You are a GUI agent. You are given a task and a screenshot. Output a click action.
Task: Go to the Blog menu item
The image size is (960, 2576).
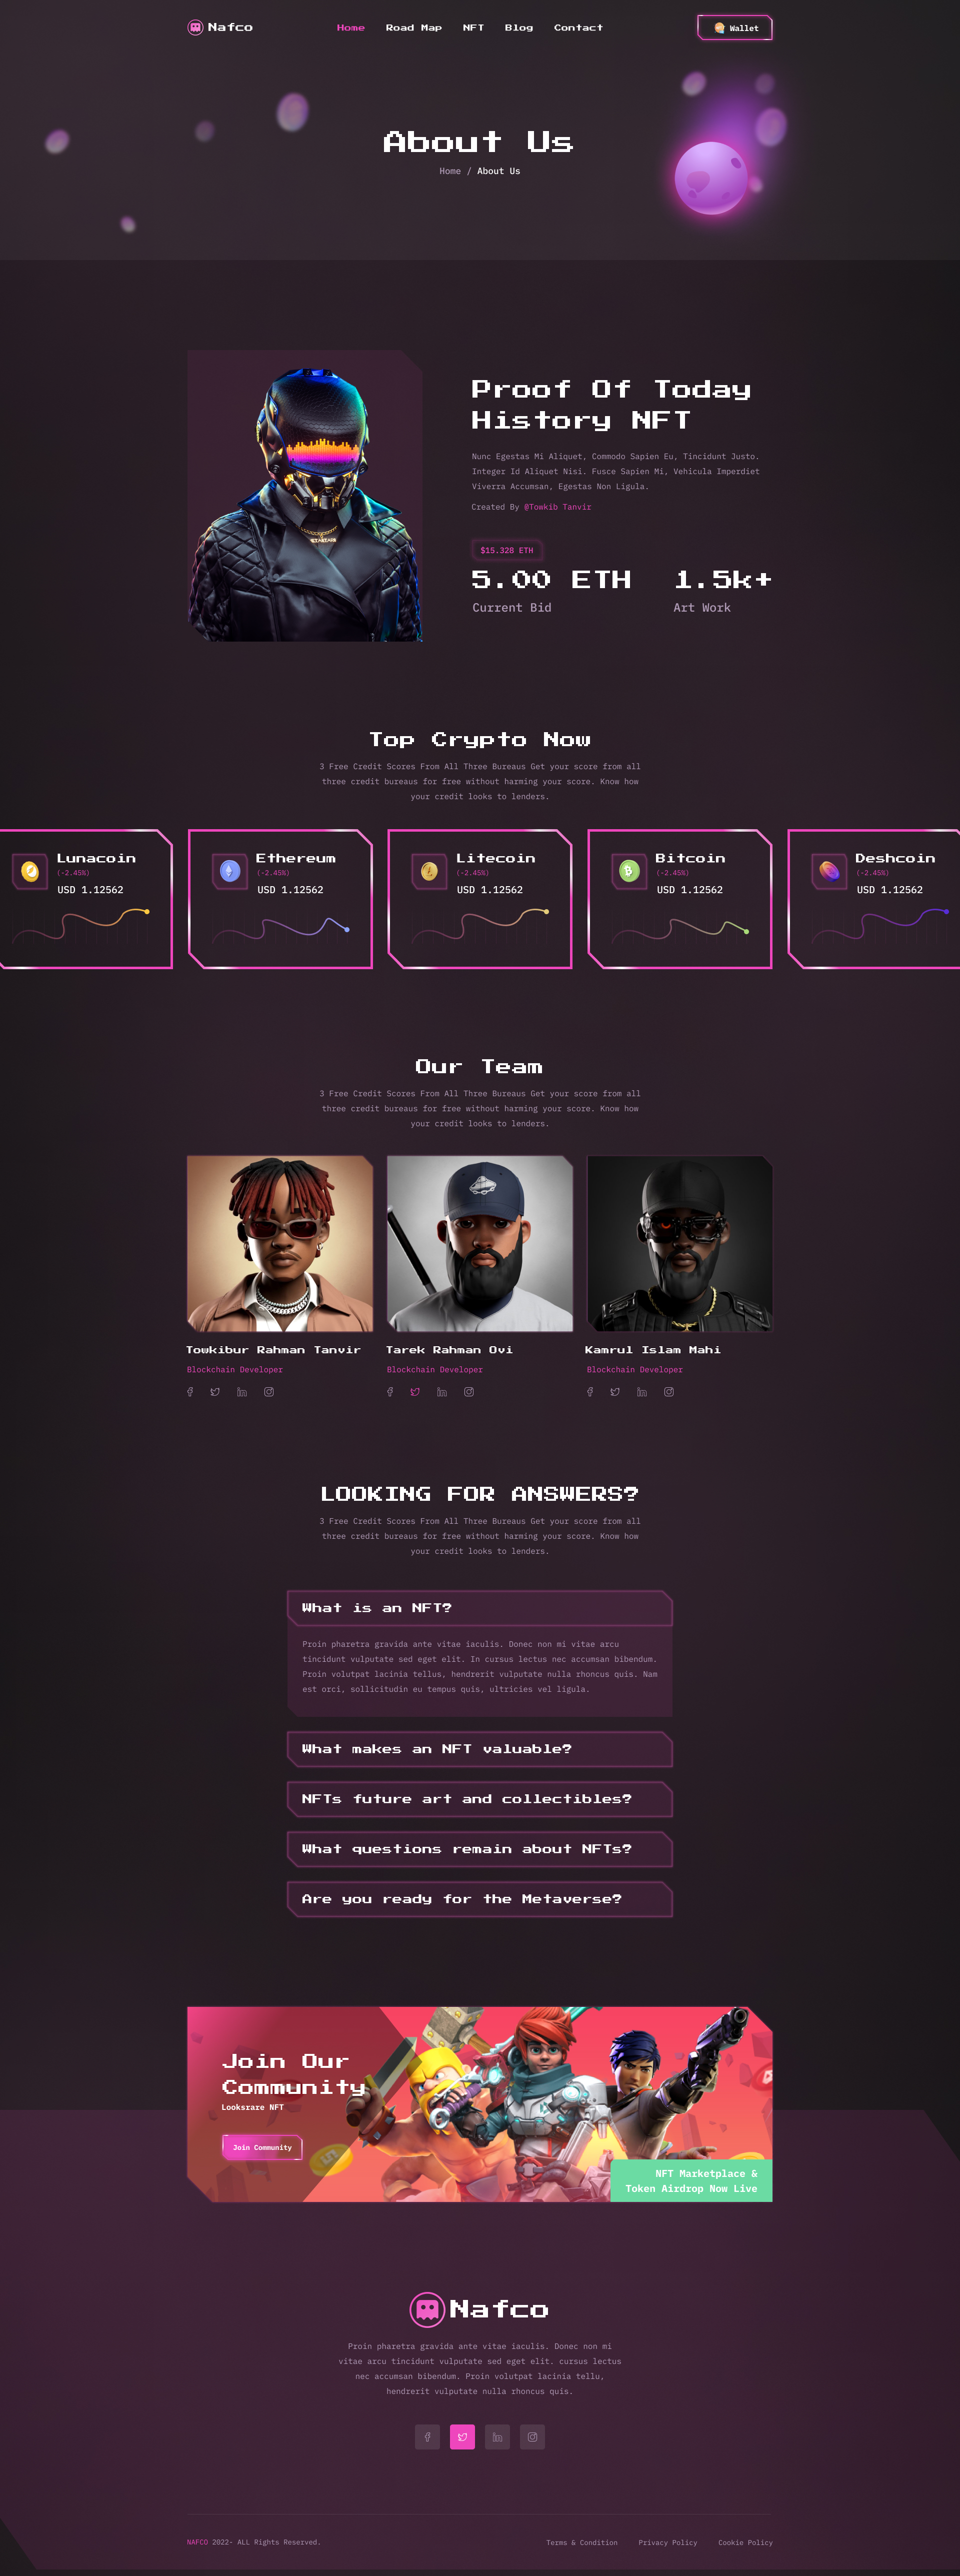pos(518,28)
